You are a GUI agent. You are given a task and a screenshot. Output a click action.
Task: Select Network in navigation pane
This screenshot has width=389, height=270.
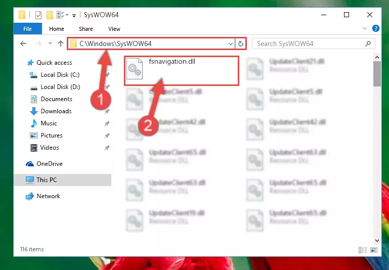click(x=49, y=196)
